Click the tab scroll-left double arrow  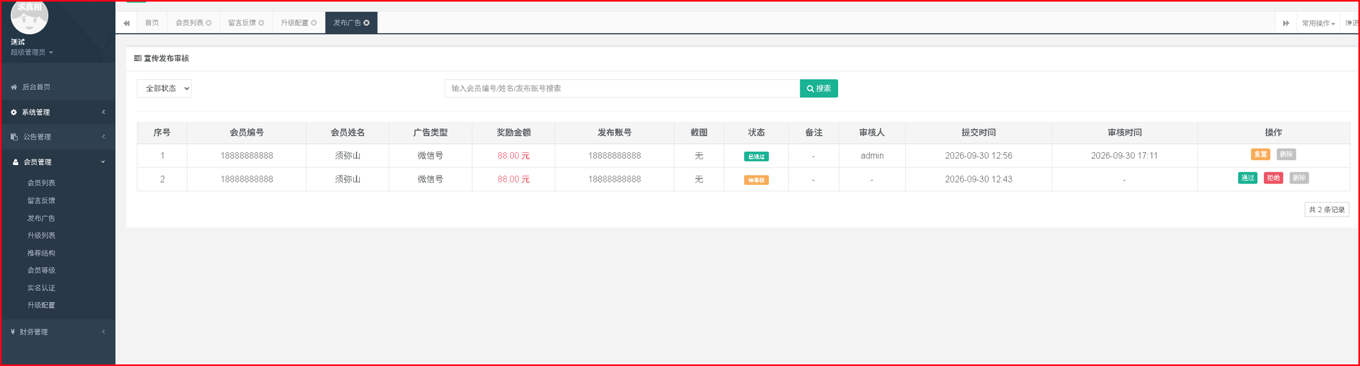click(x=126, y=23)
